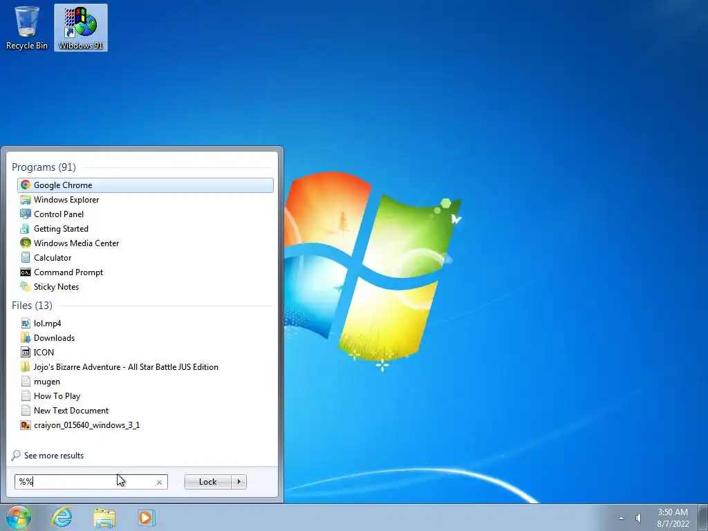This screenshot has width=708, height=531.
Task: Click the Windows Explorer result icon
Action: pyautogui.click(x=26, y=200)
